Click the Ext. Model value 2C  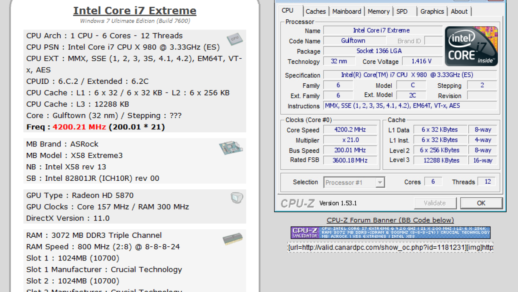411,95
